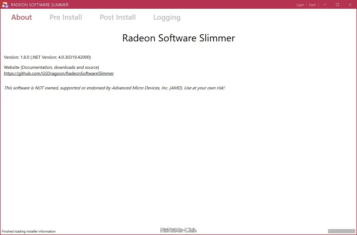This screenshot has height=235, width=357.
Task: Click the Radeon Software Slimmer app icon
Action: click(5, 5)
